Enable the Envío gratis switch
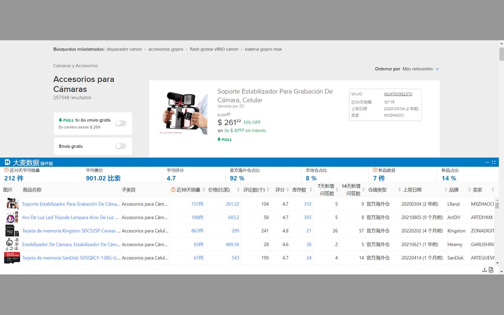This screenshot has height=315, width=504. [120, 146]
